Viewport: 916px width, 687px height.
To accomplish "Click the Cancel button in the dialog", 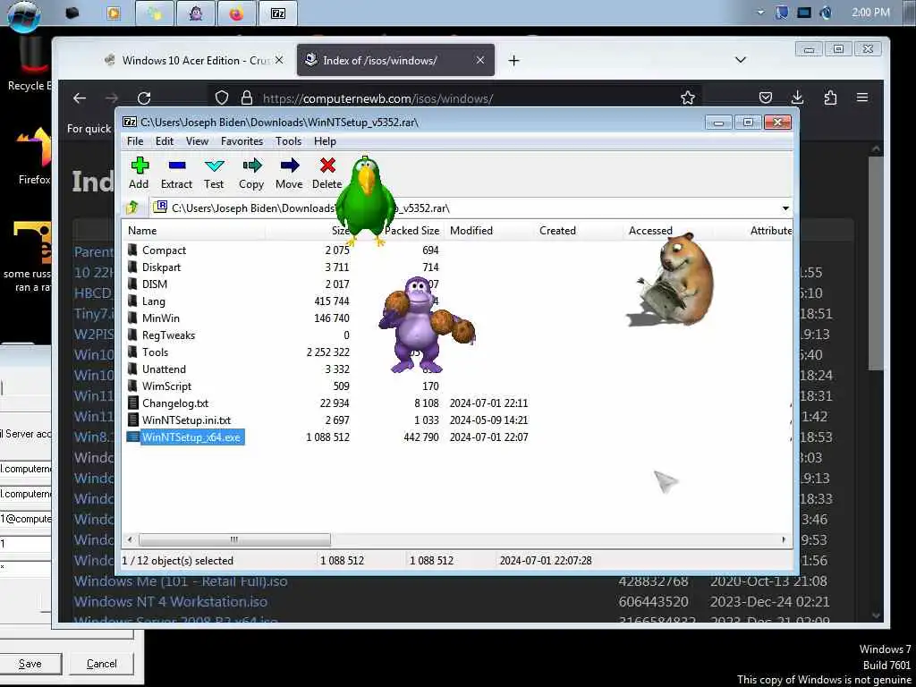I will click(x=102, y=664).
